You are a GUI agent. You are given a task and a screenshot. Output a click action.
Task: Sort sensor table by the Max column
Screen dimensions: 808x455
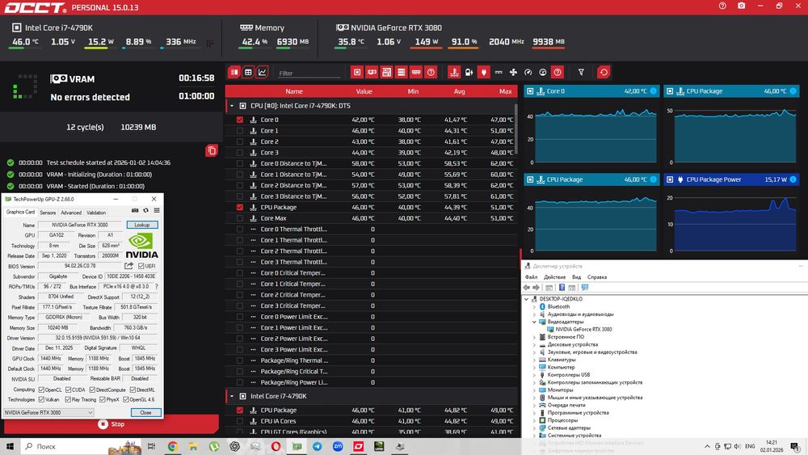click(505, 91)
